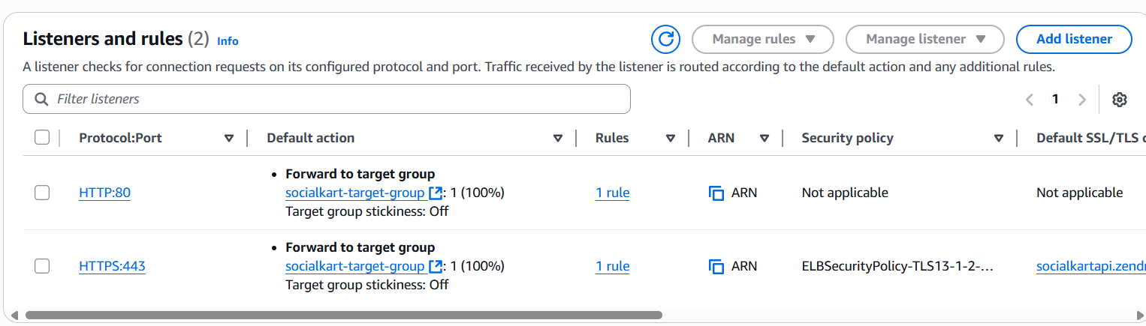This screenshot has height=326, width=1146.
Task: Open the HTTPS:443 listener link
Action: 112,266
